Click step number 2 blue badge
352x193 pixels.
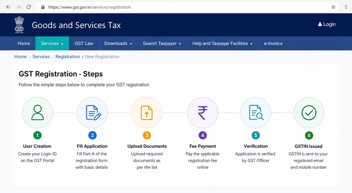[93, 135]
